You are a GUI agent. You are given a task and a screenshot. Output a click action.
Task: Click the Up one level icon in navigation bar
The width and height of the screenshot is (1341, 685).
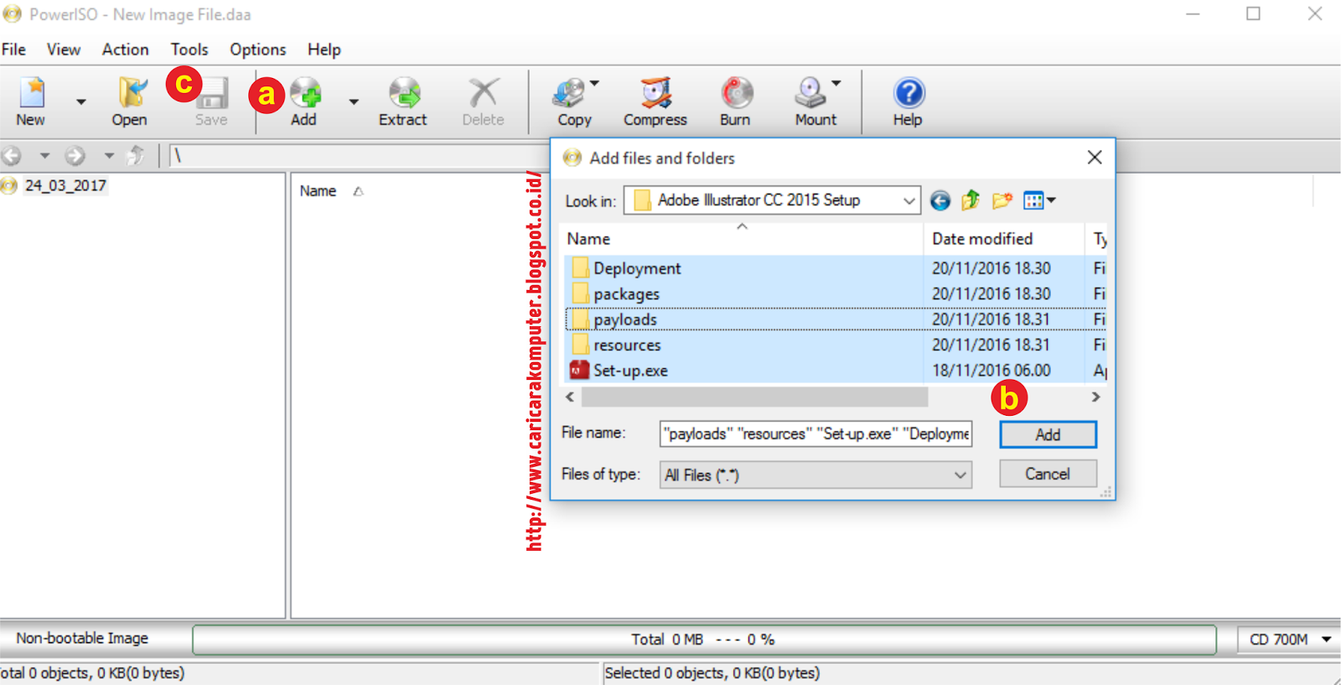pos(135,155)
